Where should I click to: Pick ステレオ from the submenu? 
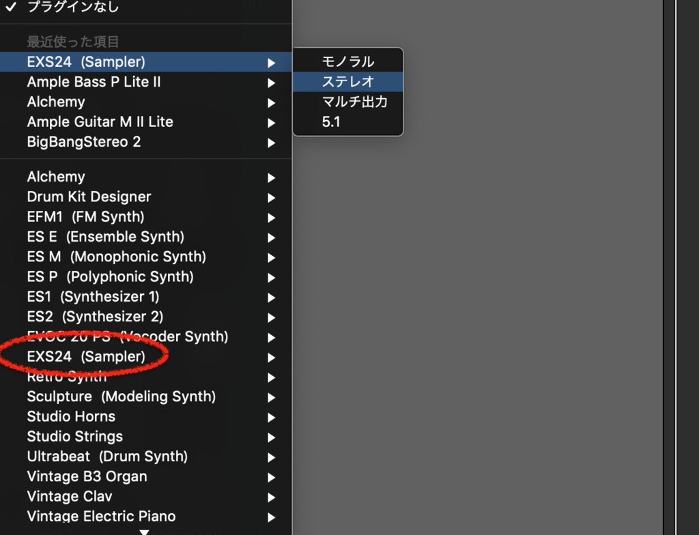347,82
